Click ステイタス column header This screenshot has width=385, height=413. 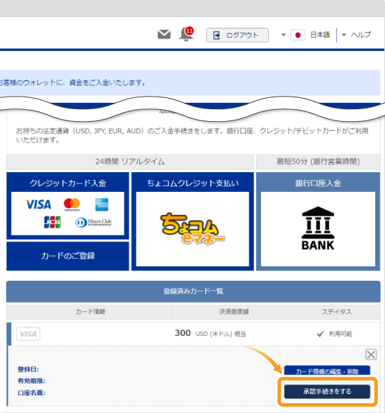337,312
